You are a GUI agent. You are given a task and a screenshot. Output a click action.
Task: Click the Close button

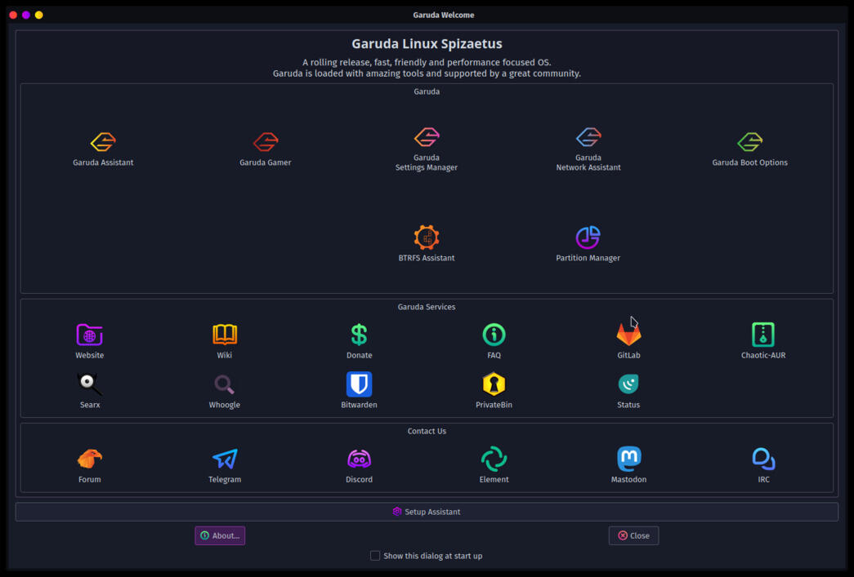(633, 535)
